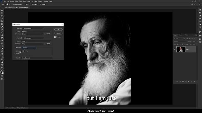This screenshot has height=113, width=202.
Task: Open the Image menu
Action: coord(12,1)
